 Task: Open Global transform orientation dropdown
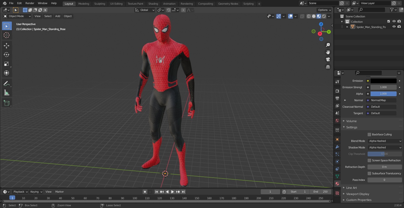(x=145, y=10)
